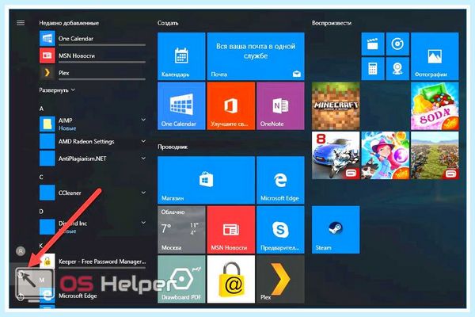Open MSN Новости in recently added list
The width and height of the screenshot is (475, 317).
coord(93,55)
